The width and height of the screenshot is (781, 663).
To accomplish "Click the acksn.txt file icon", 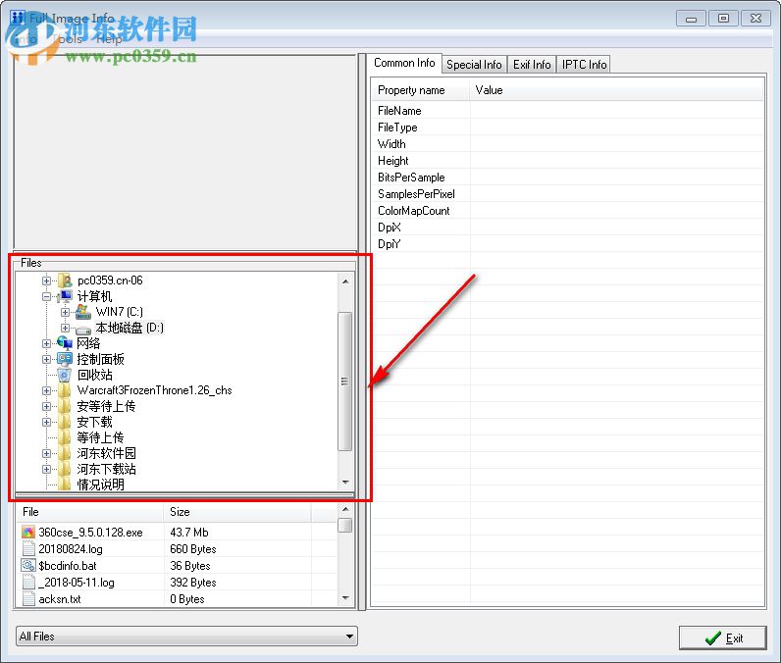I will (28, 598).
